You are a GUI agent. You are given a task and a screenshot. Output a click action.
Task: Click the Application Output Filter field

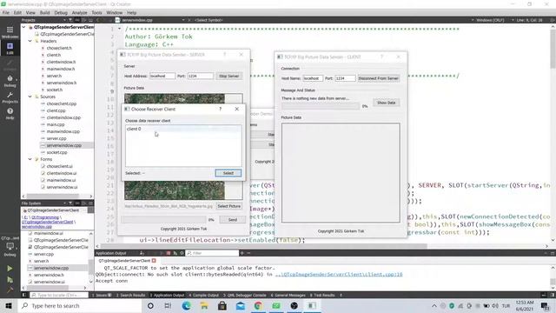coord(212,253)
